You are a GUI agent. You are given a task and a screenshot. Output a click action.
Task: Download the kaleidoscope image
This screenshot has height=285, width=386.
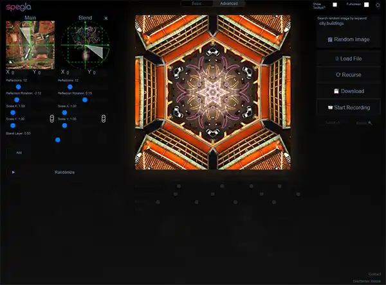[x=348, y=91]
